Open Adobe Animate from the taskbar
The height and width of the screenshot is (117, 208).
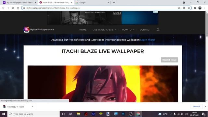[x=93, y=114]
